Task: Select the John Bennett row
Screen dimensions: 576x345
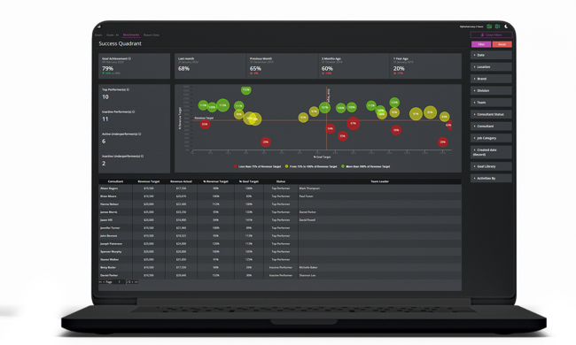Action: 280,236
